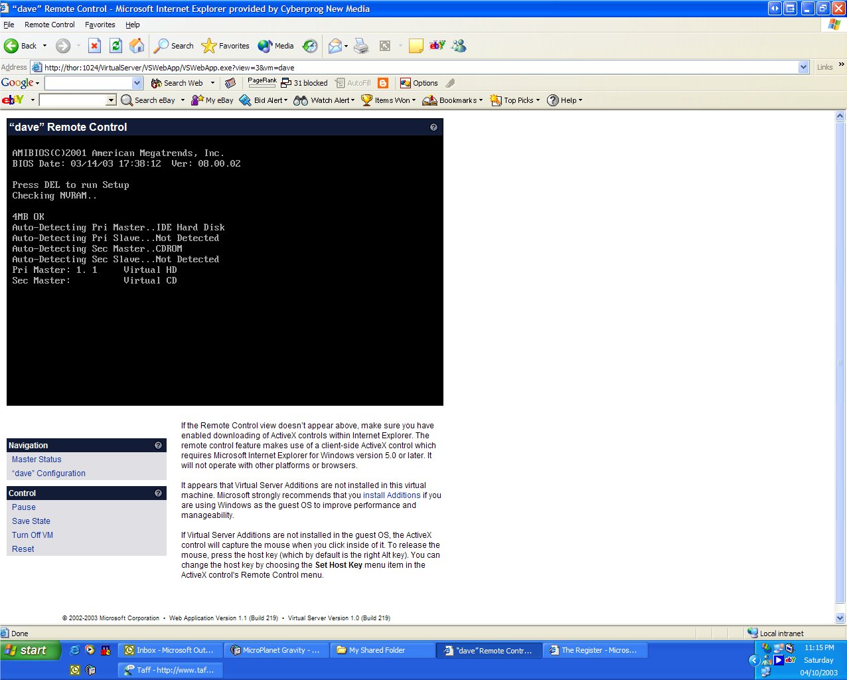This screenshot has width=847, height=680.
Task: Open the eBay toolbar Help dropdown
Action: click(565, 100)
